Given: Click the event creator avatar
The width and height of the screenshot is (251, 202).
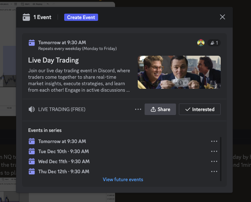Looking at the screenshot, I should point(201,43).
